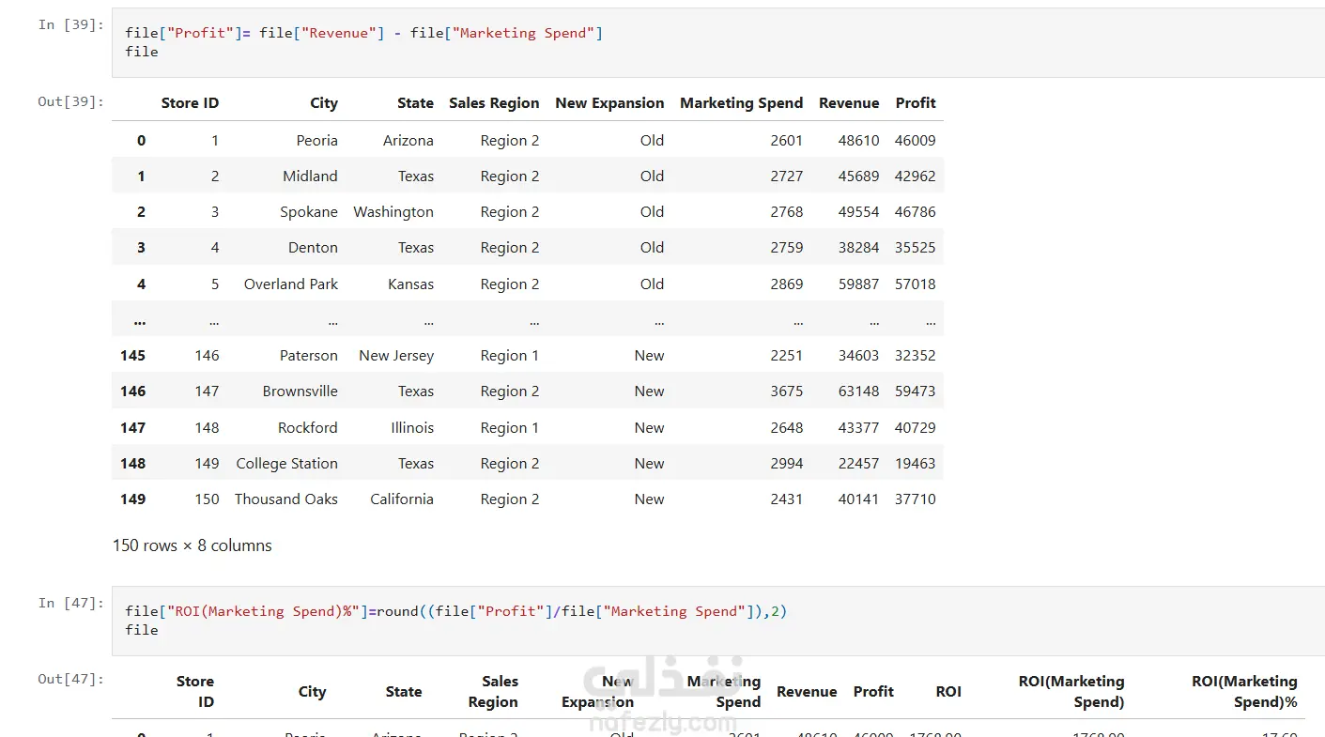
Task: Click the 'In [47]:' prompt label
Action: point(71,603)
